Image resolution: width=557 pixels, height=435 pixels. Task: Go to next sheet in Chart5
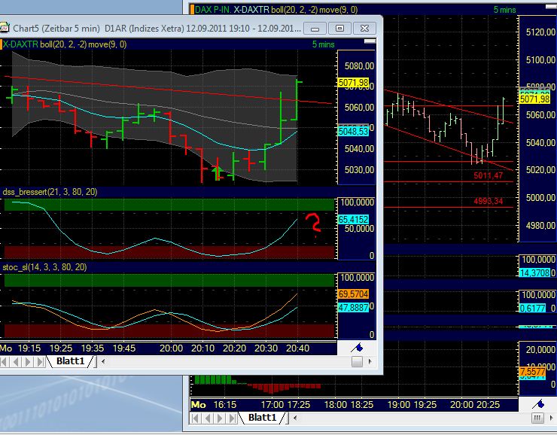[x=28, y=362]
